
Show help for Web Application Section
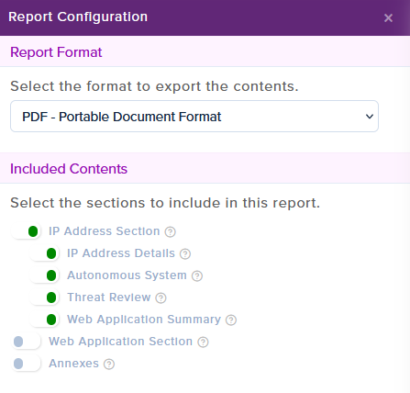pyautogui.click(x=203, y=342)
